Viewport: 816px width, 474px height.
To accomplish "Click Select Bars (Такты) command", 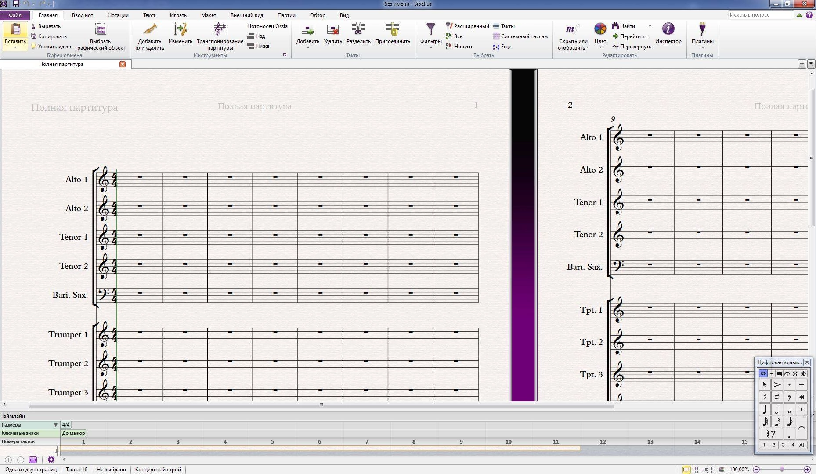I will click(x=504, y=26).
